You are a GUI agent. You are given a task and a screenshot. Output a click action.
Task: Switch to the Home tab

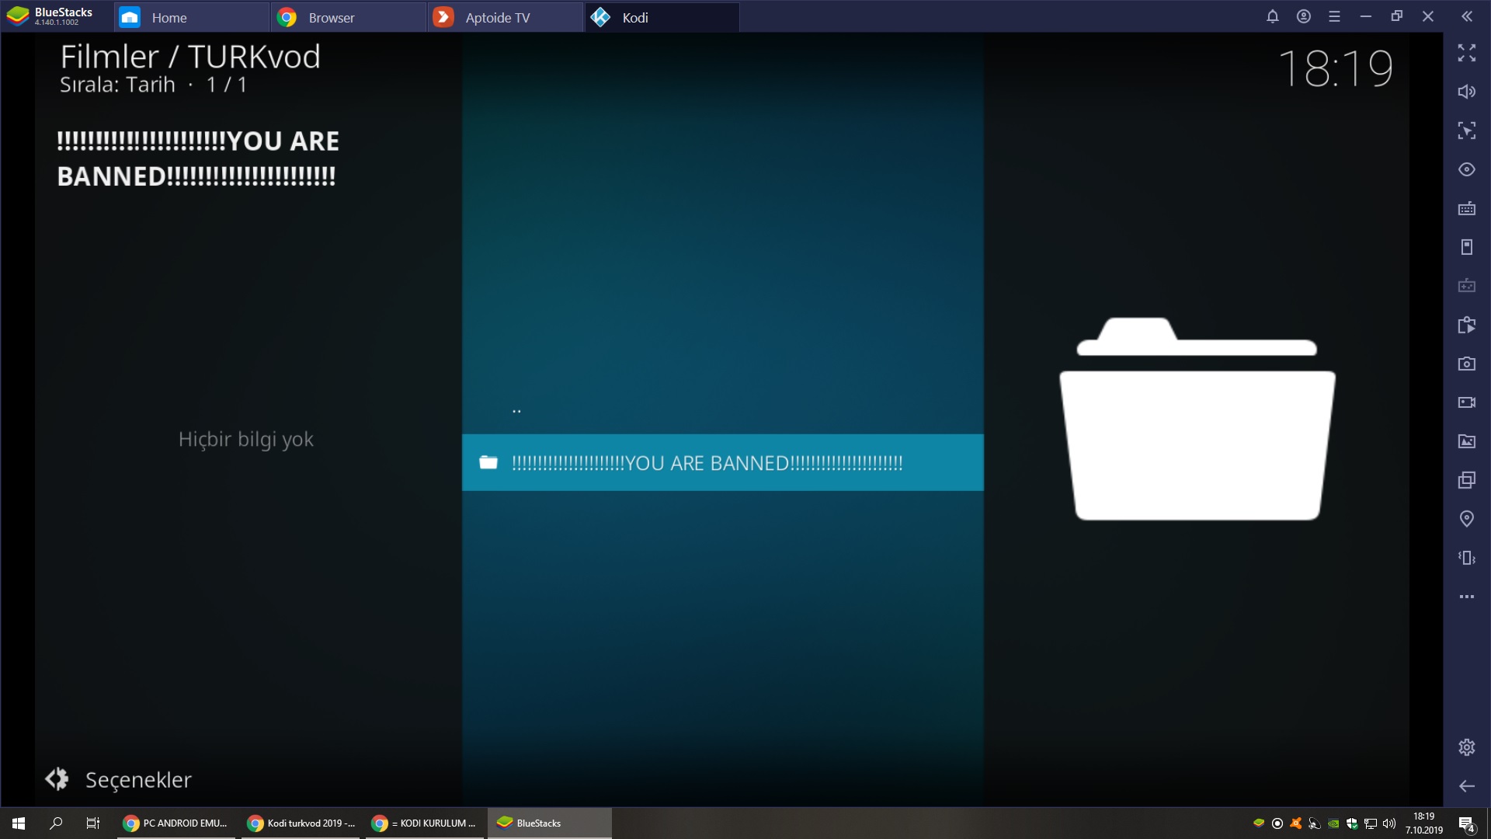coord(192,17)
